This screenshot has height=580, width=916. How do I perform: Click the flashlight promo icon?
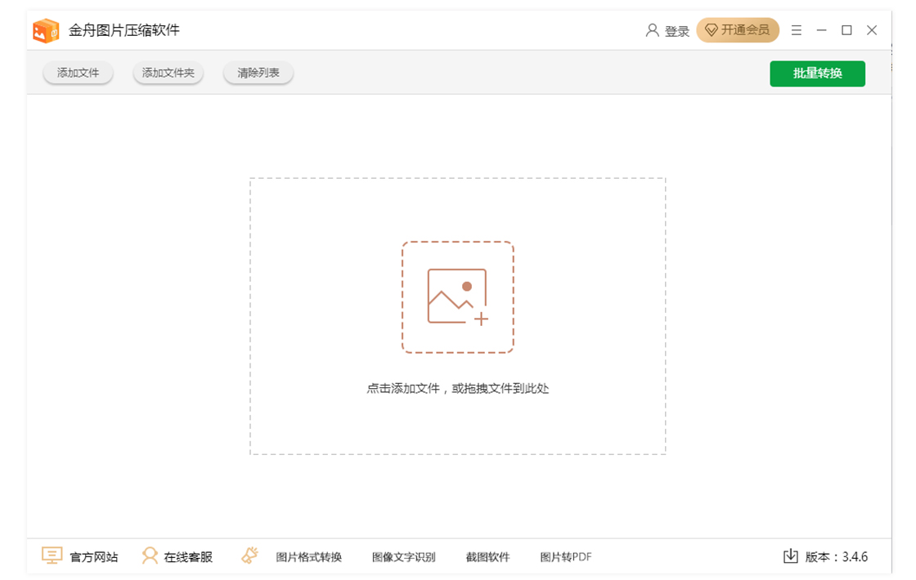click(x=250, y=555)
